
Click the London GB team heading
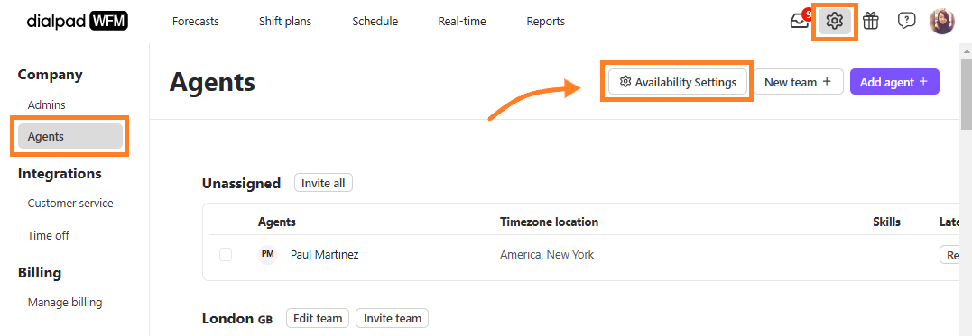point(236,319)
